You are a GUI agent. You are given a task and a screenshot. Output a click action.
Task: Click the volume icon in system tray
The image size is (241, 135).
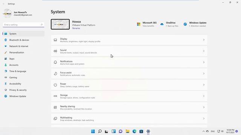[222, 131]
